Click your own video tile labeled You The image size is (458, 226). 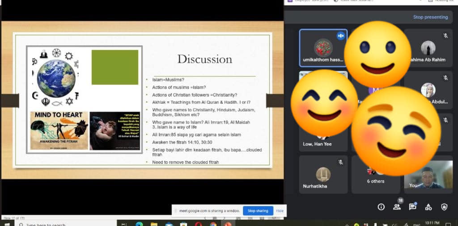click(428, 175)
